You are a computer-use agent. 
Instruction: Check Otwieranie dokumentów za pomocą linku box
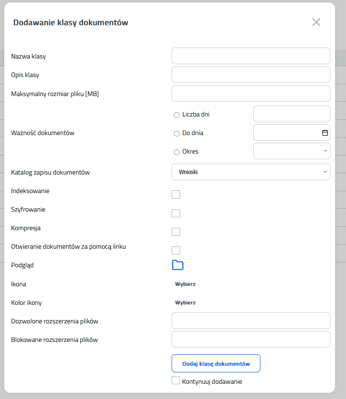point(176,250)
